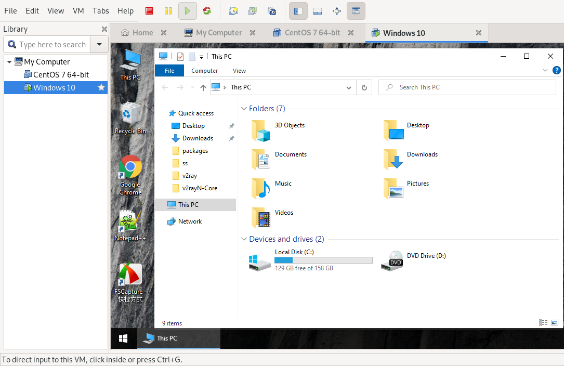The height and width of the screenshot is (366, 564).
Task: Toggle favorite star on Windows 10 entry
Action: coord(101,87)
